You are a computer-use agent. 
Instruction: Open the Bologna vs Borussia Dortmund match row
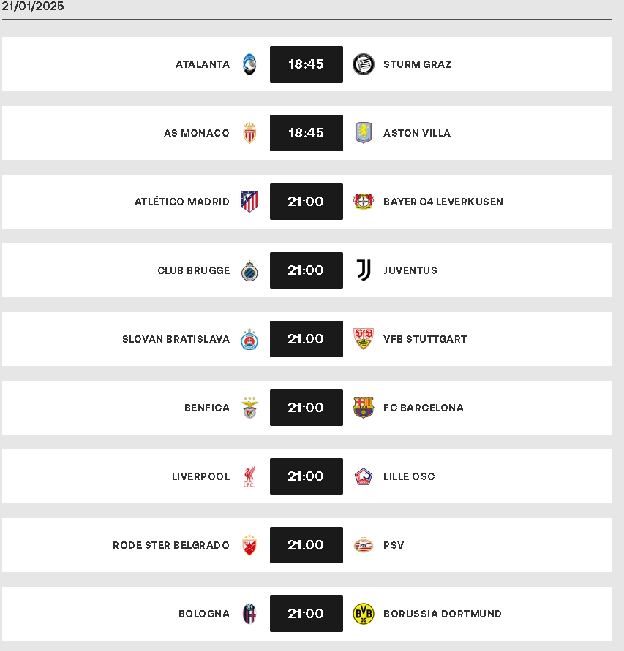click(x=307, y=614)
